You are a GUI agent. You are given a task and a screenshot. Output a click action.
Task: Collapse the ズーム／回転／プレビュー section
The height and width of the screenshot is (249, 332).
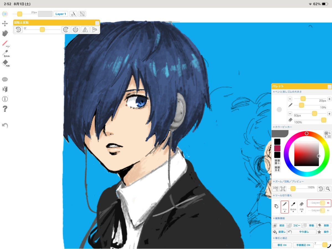point(288,181)
